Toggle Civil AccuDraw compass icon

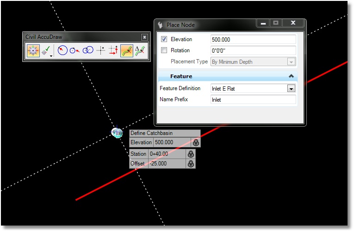pyautogui.click(x=33, y=50)
